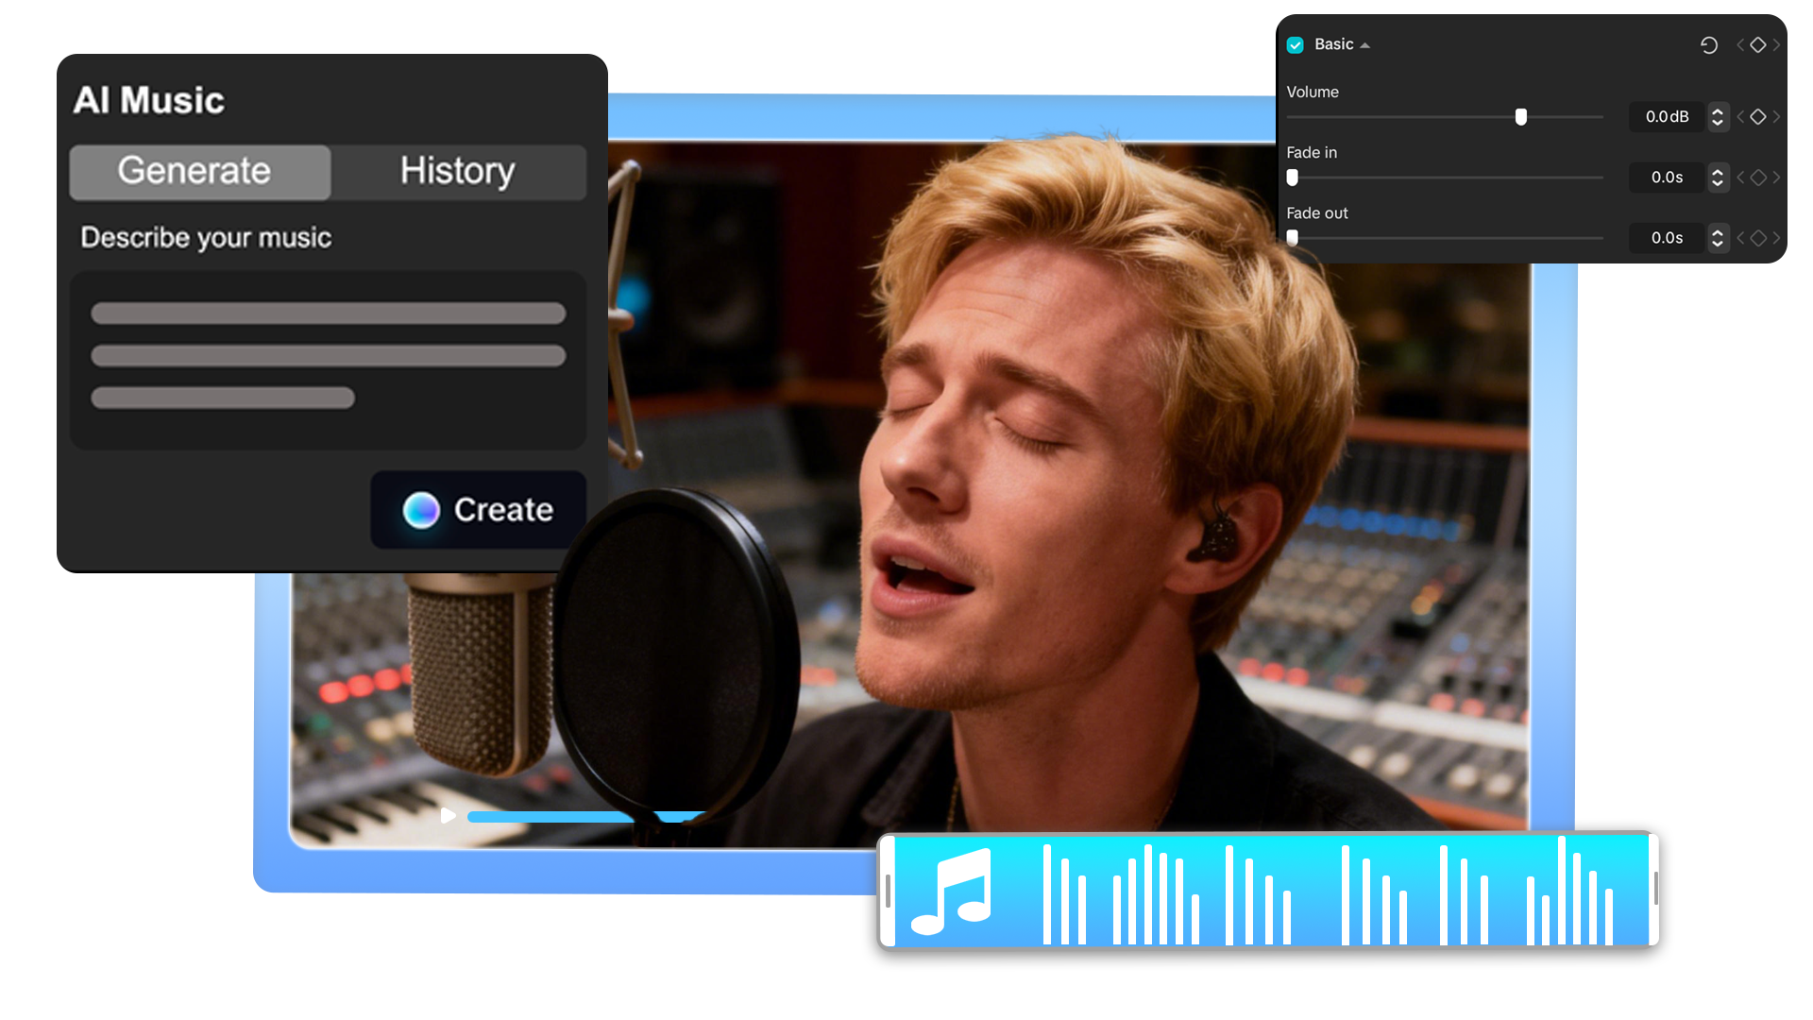This screenshot has width=1813, height=1020.
Task: Click the Volume value stepper up arrow
Action: pyautogui.click(x=1718, y=111)
